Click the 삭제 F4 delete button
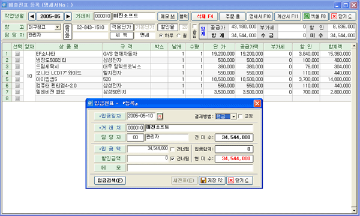The image size is (360, 216). [205, 16]
